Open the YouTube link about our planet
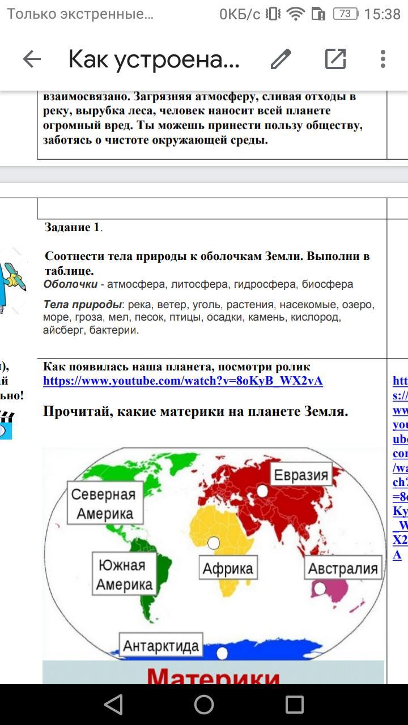The height and width of the screenshot is (725, 408). [182, 381]
